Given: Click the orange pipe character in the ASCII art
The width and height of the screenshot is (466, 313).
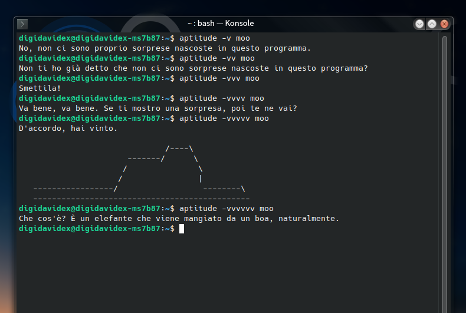Looking at the screenshot, I should [x=201, y=179].
